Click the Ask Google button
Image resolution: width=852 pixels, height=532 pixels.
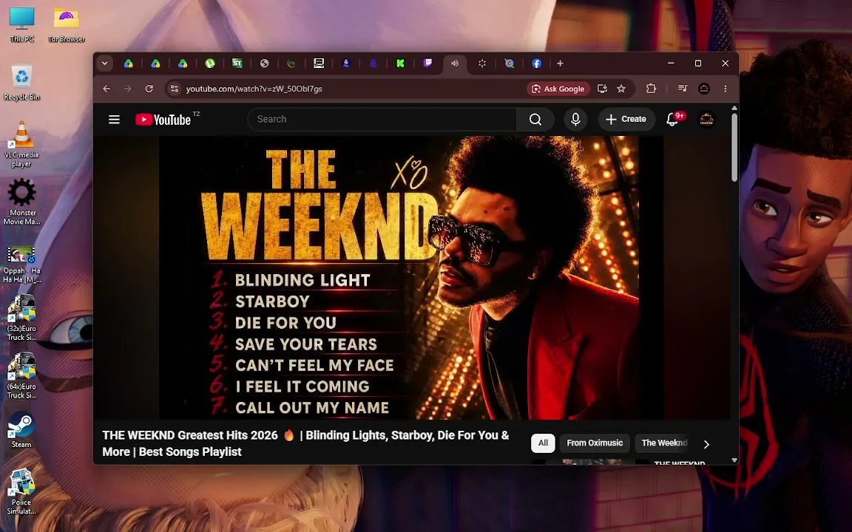(x=558, y=89)
